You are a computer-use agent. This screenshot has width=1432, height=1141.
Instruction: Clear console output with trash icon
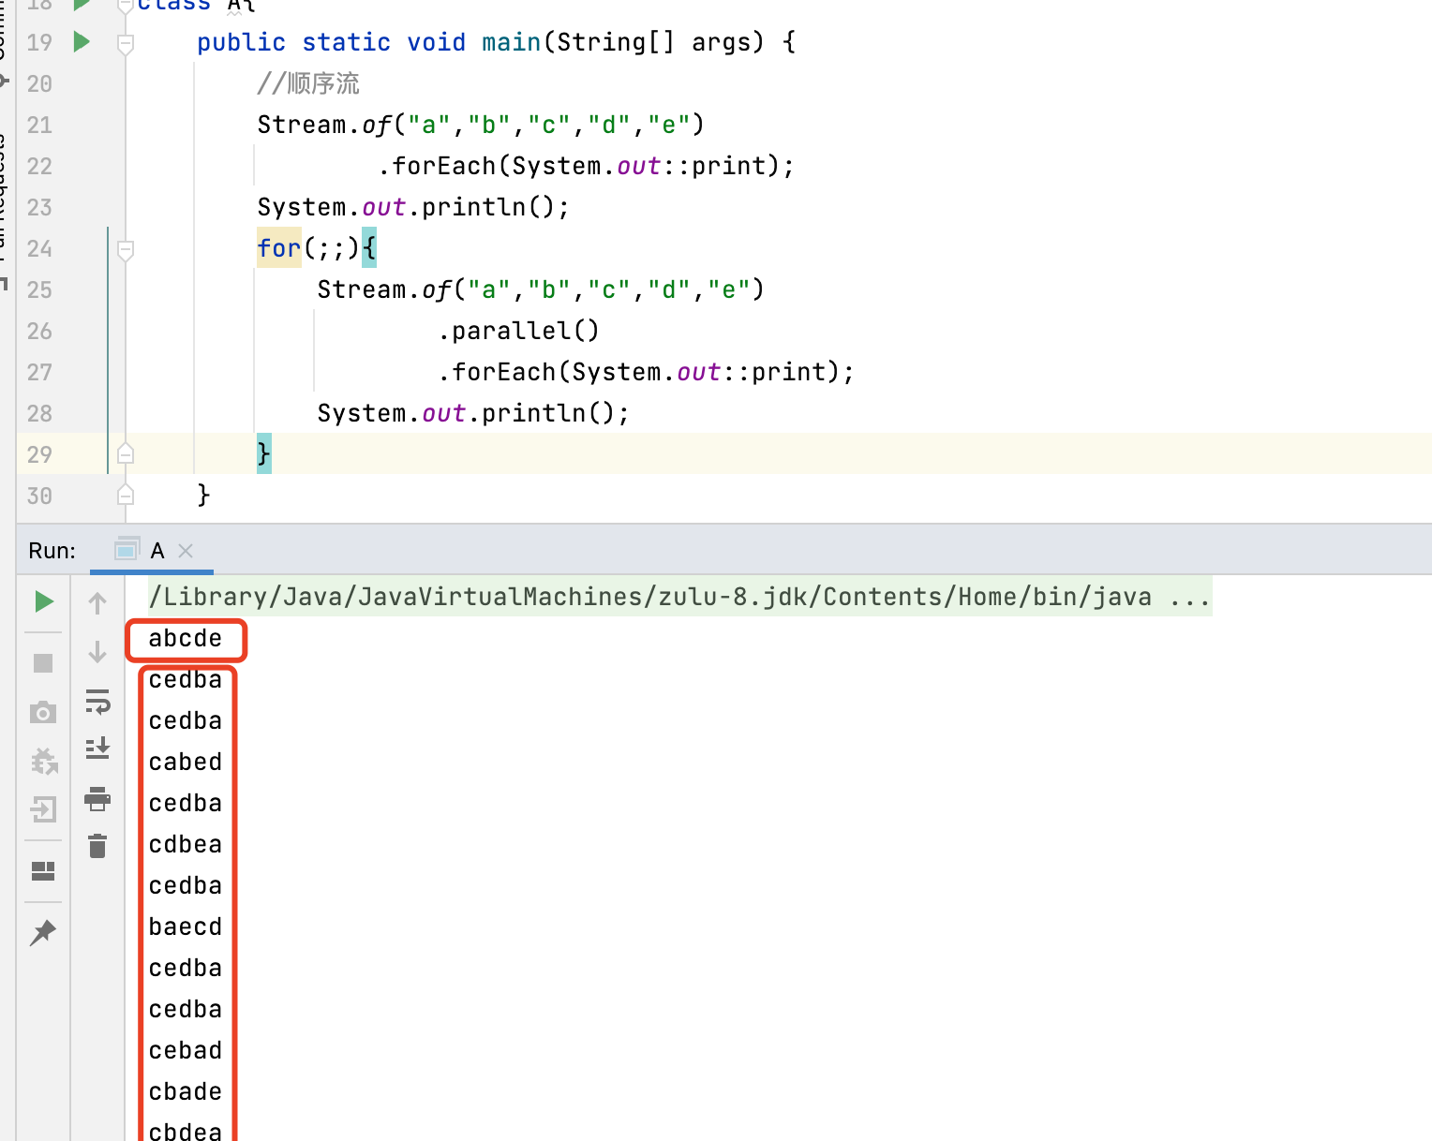(x=97, y=846)
